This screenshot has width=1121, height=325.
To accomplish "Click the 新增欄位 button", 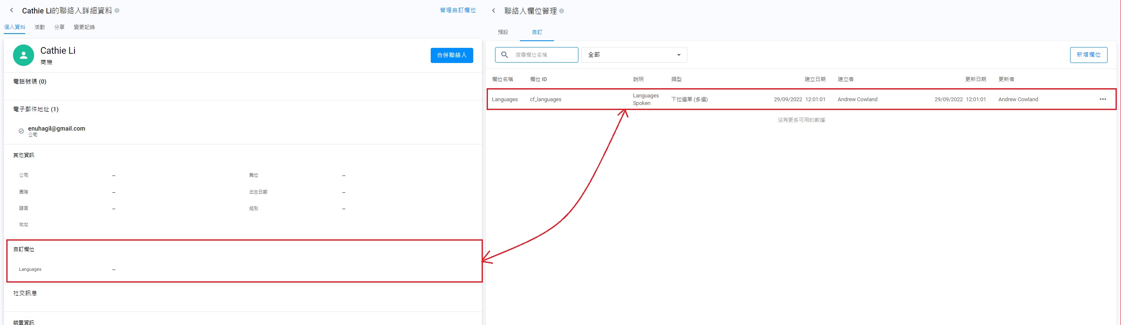I will click(1088, 55).
